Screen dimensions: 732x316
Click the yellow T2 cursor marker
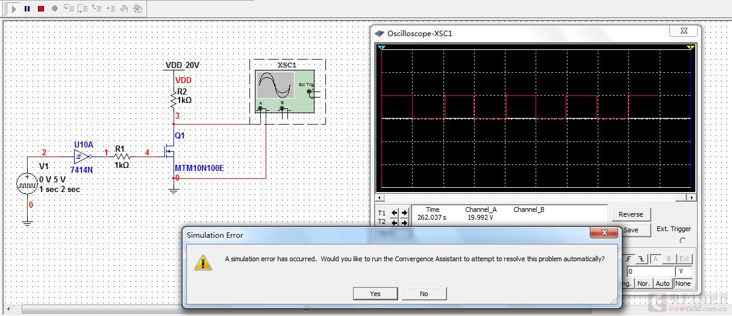tap(690, 47)
